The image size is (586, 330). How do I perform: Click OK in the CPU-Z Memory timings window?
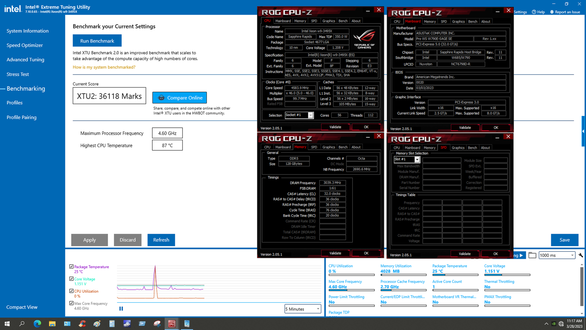click(x=366, y=253)
